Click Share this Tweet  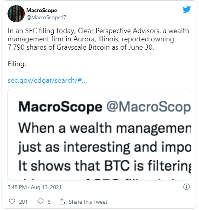coord(88,202)
